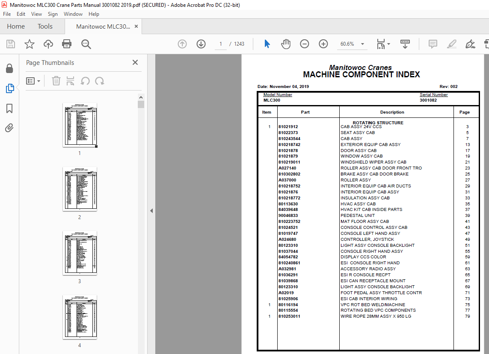Click the thumbnails scrollbar handle

click(141, 105)
